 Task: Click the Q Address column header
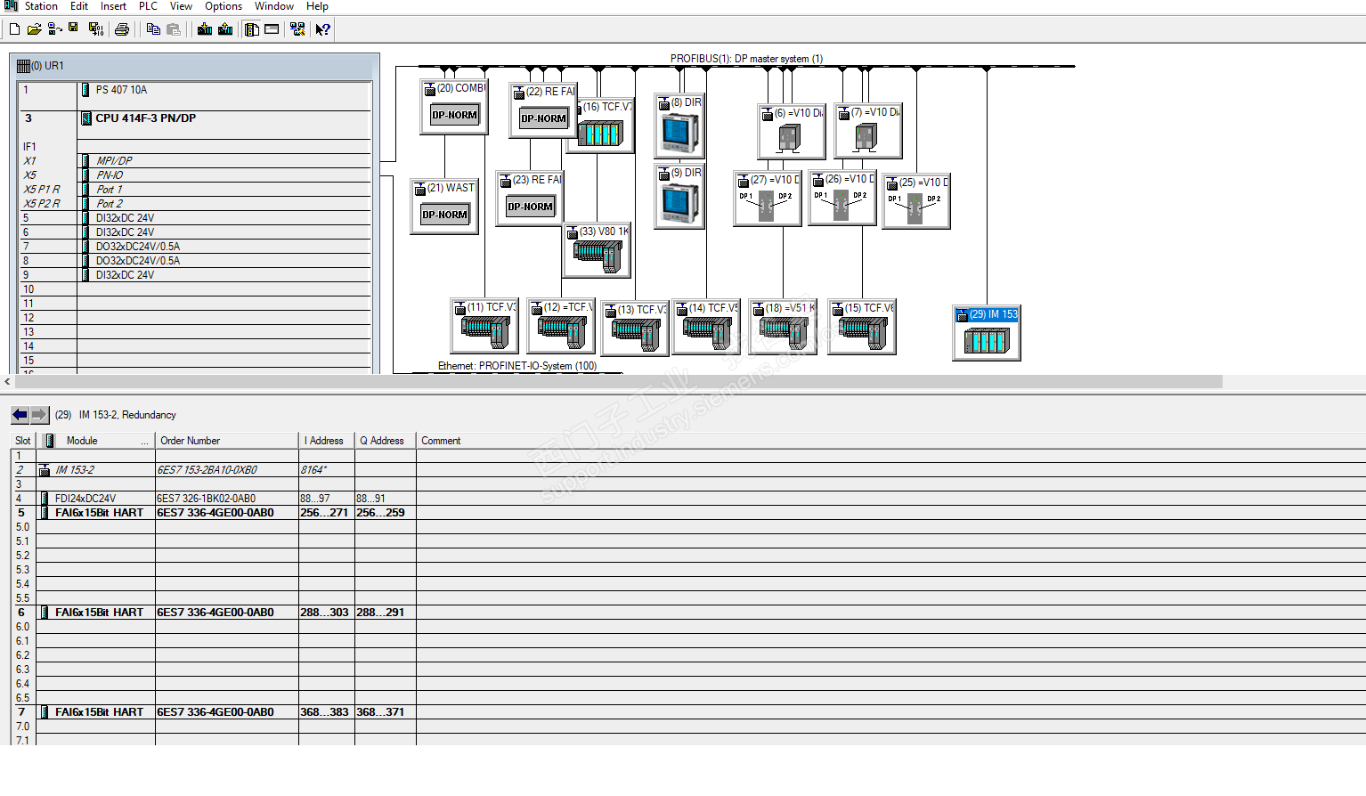[x=385, y=441]
